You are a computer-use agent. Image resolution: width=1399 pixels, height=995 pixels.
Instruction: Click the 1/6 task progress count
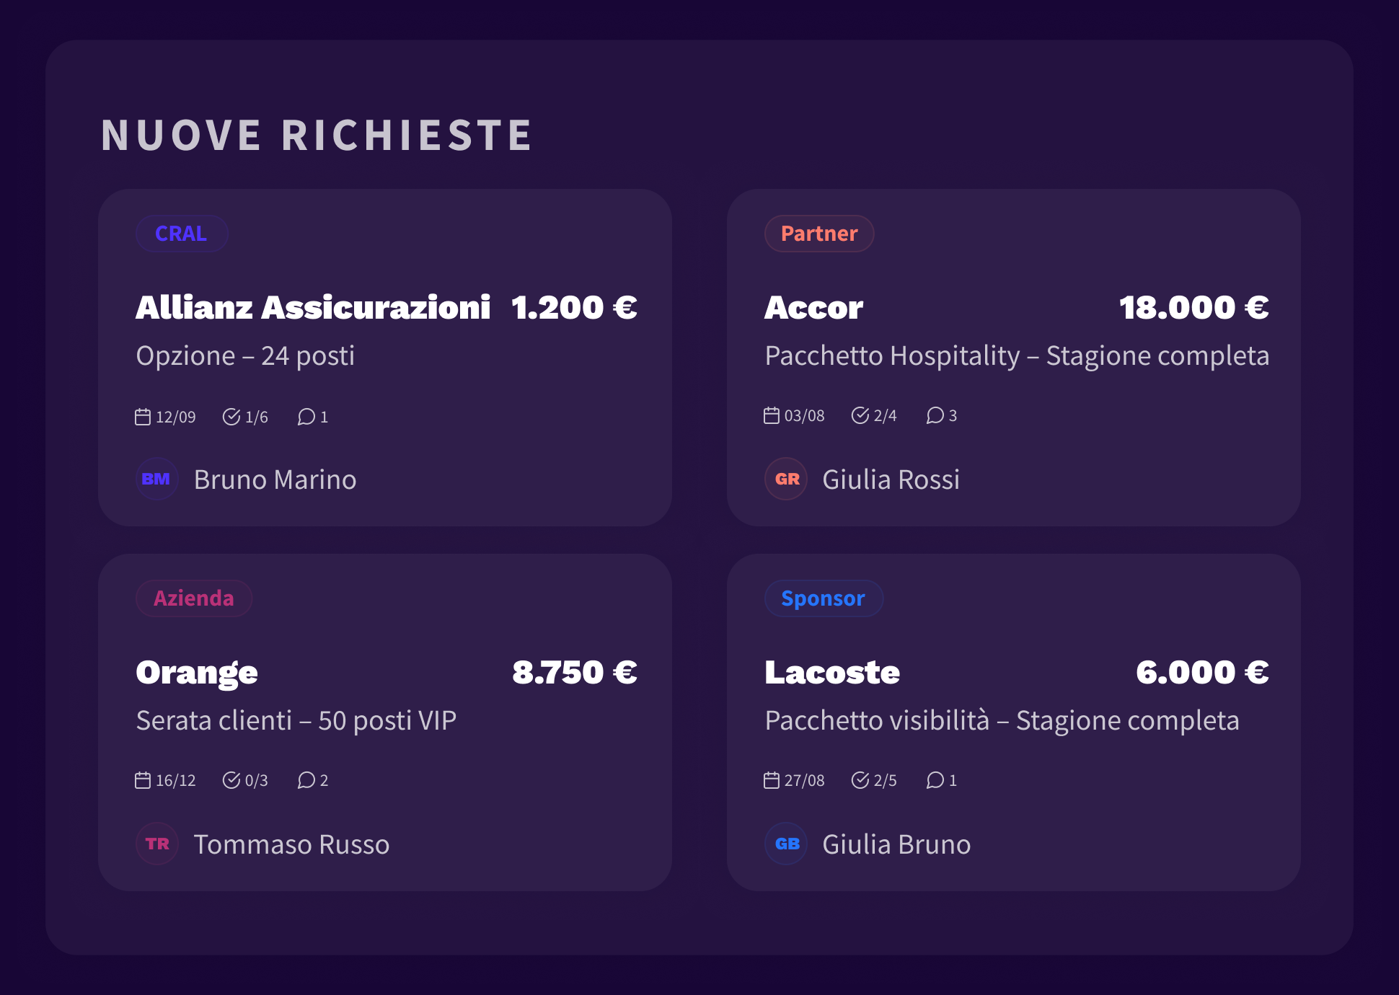(257, 417)
